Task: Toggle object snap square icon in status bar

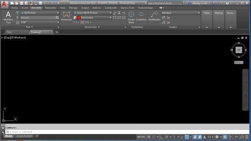Action: coord(187,137)
